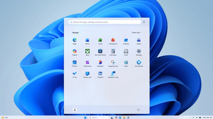213x119 pixels.
Task: Launch the Photos app
Action: coord(75,64)
